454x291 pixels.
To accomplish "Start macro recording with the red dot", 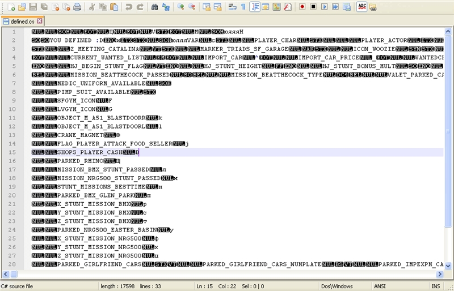I will coord(302,7).
